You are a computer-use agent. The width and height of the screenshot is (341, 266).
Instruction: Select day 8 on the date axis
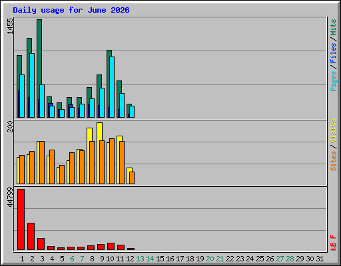92,259
